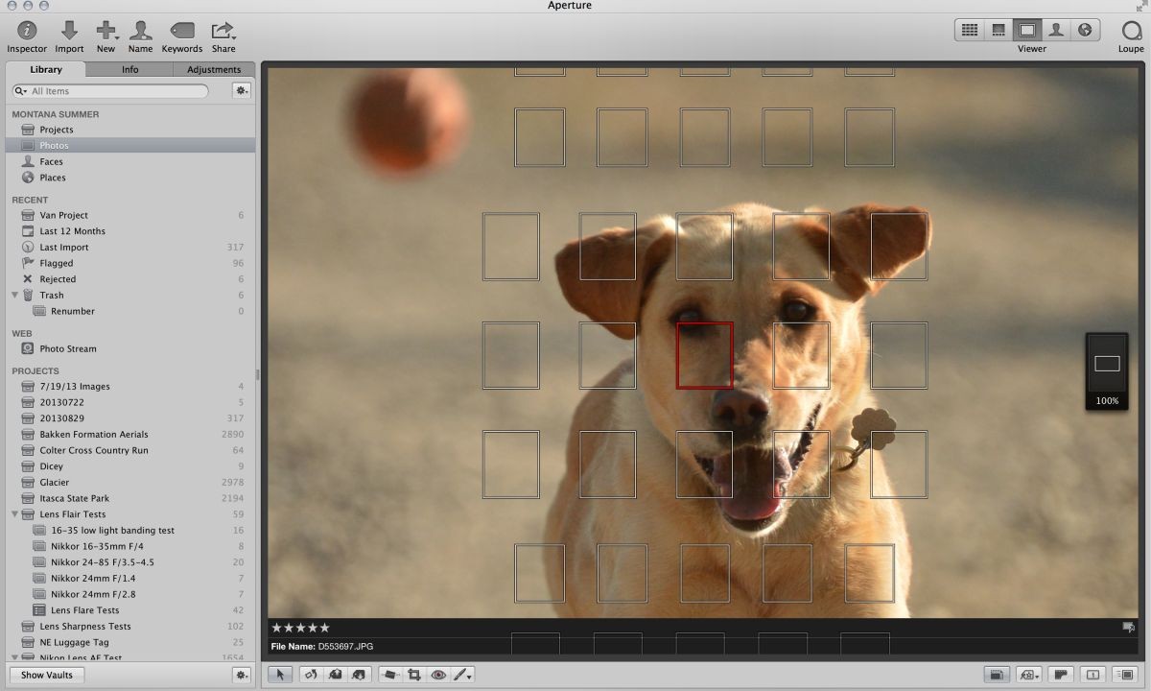Screen dimensions: 1151x691
Task: Click the Import arrow icon
Action: 69,31
